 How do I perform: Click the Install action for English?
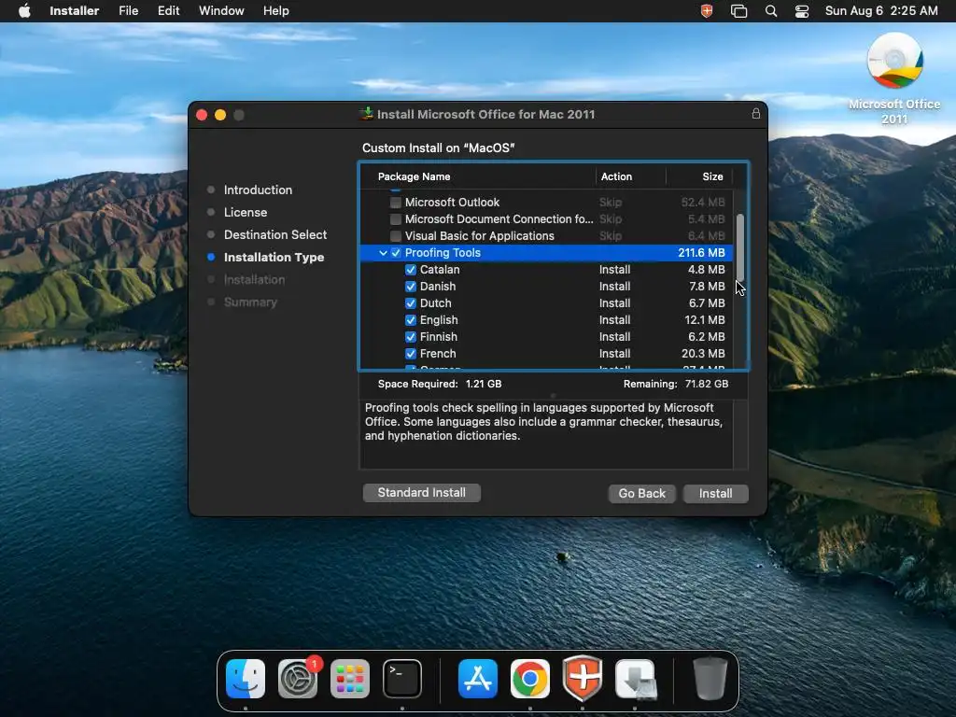[614, 320]
